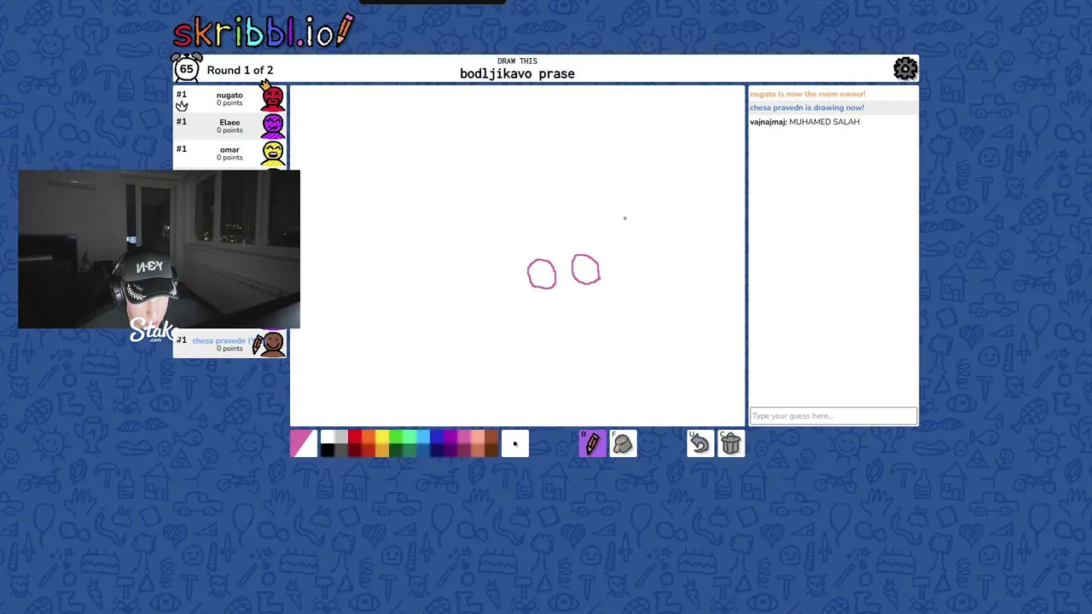1092x614 pixels.
Task: Click the left pink circle on canvas
Action: (x=542, y=274)
